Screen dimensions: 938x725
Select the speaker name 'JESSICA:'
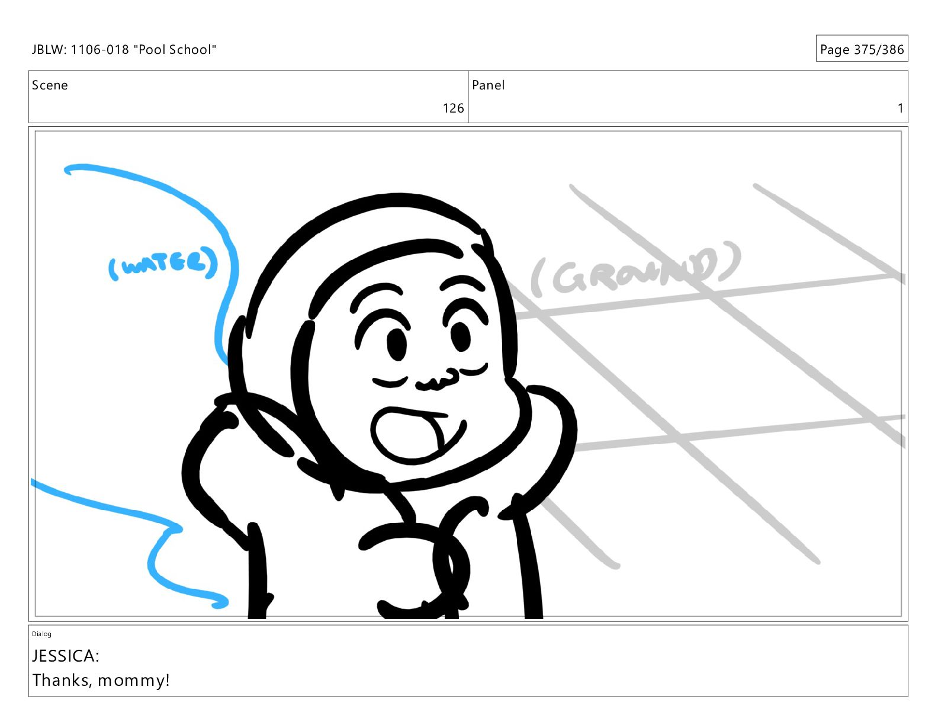pyautogui.click(x=66, y=656)
